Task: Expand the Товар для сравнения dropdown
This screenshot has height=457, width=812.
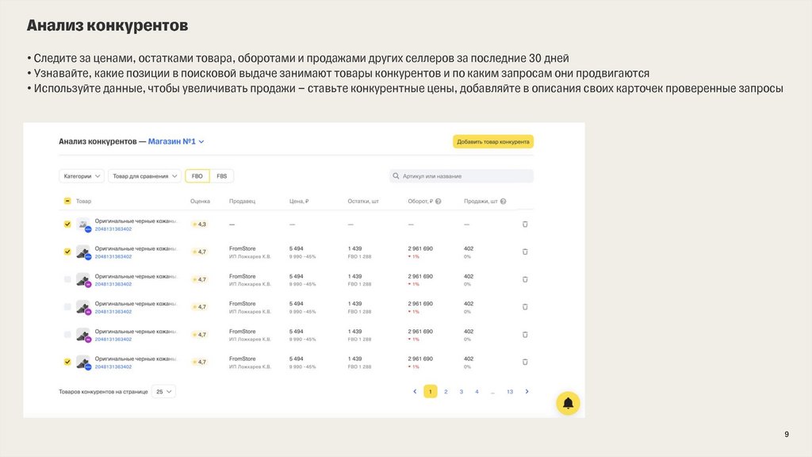Action: point(144,176)
